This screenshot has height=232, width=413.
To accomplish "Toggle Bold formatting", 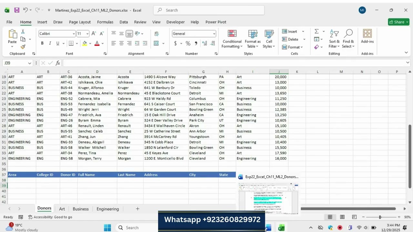I will [42, 43].
